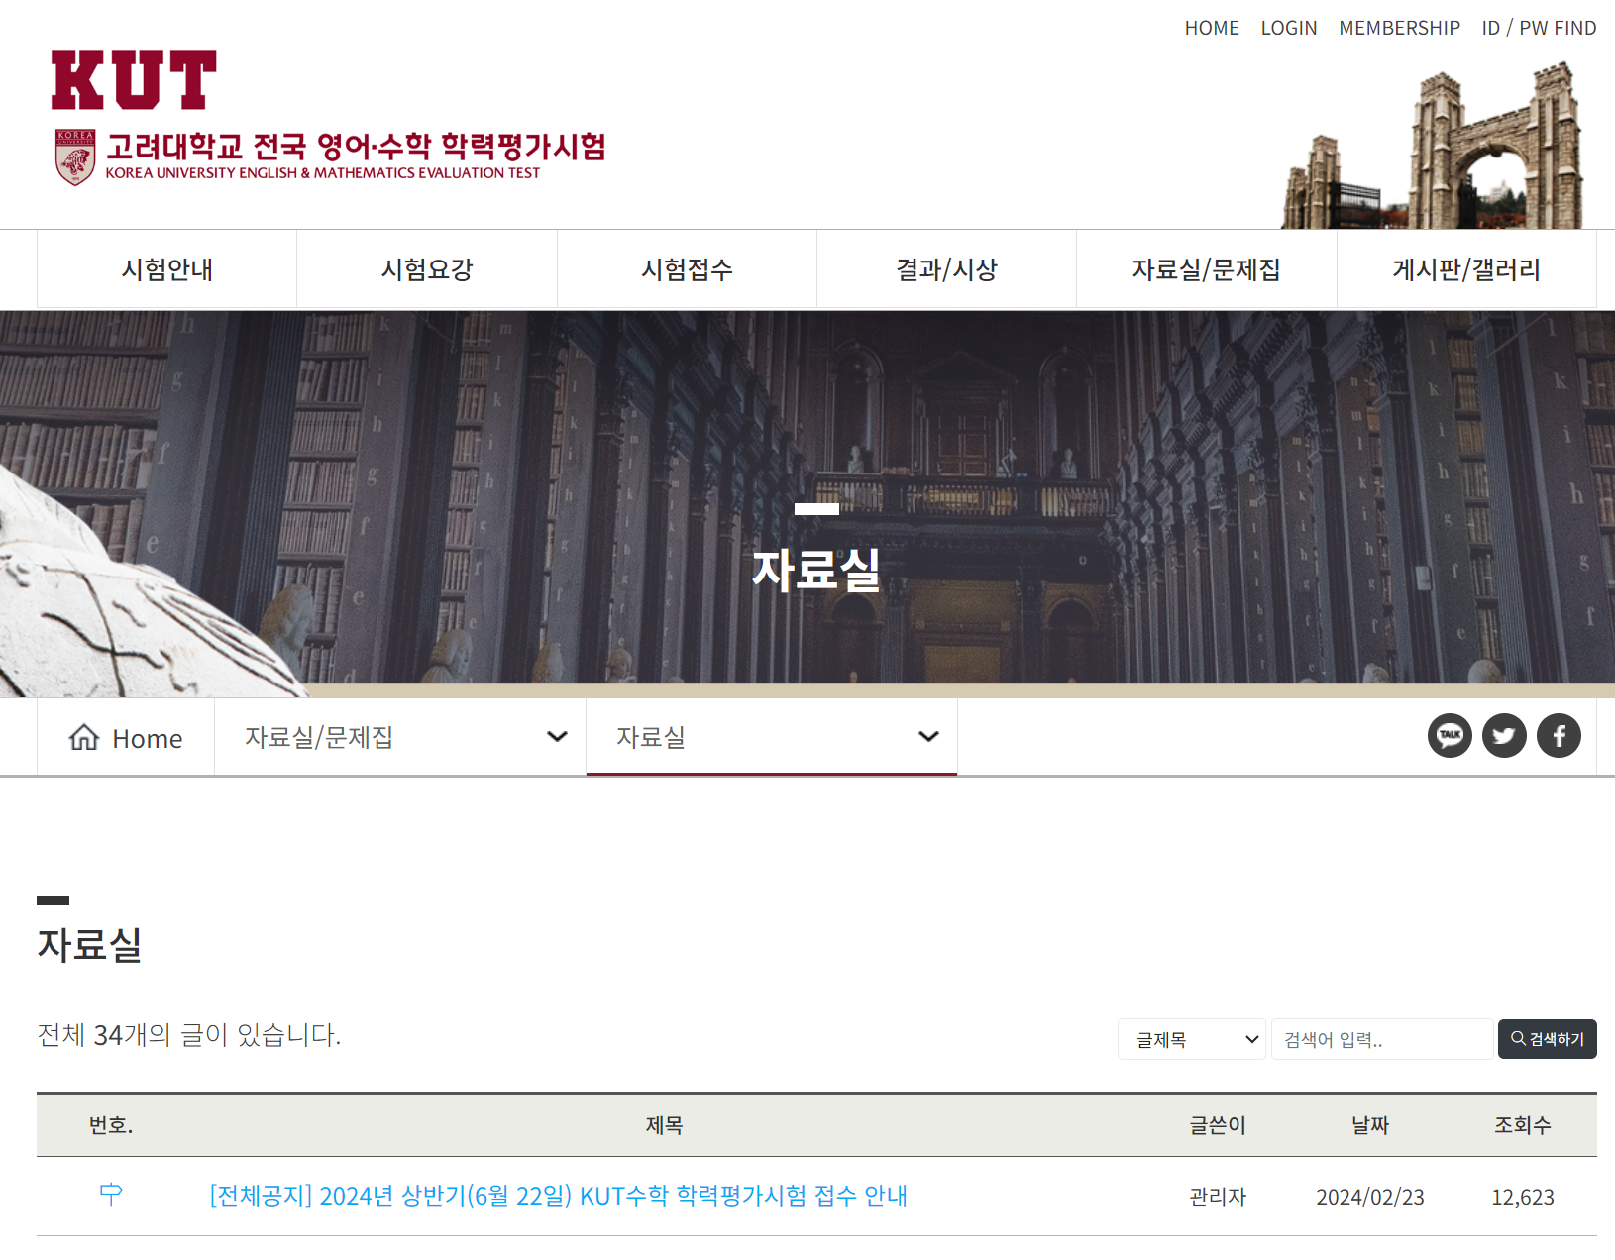
Task: Click the 고려대학교 전국 영어·수학 학력평가시험 title
Action: (x=357, y=147)
